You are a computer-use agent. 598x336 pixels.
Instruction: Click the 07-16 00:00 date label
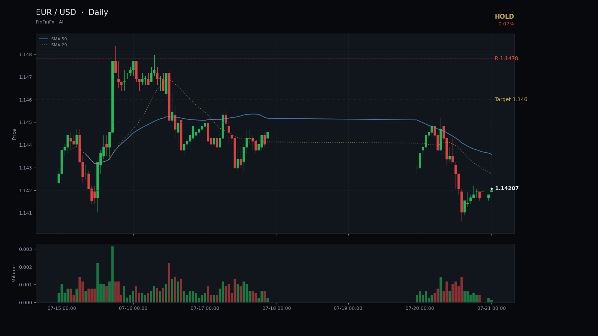click(133, 308)
